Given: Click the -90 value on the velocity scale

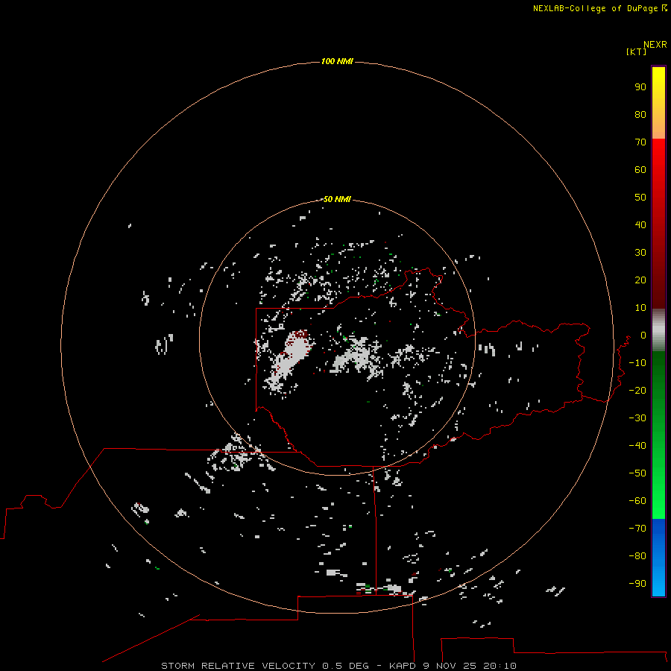Looking at the screenshot, I should point(637,584).
